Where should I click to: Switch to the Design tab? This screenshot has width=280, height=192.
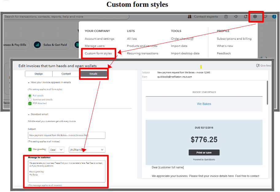point(39,74)
